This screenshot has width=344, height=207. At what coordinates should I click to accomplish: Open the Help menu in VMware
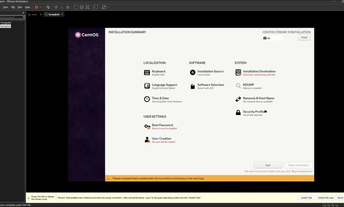pos(27,7)
